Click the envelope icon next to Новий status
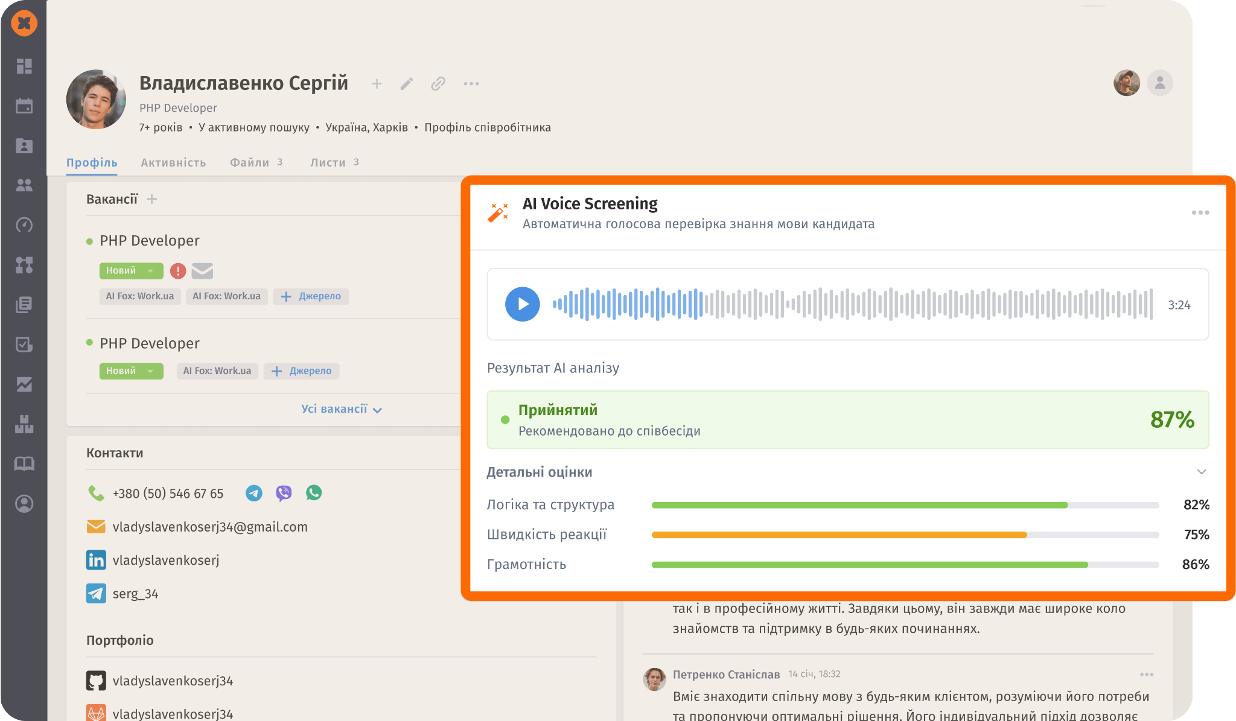The image size is (1236, 721). click(x=202, y=271)
